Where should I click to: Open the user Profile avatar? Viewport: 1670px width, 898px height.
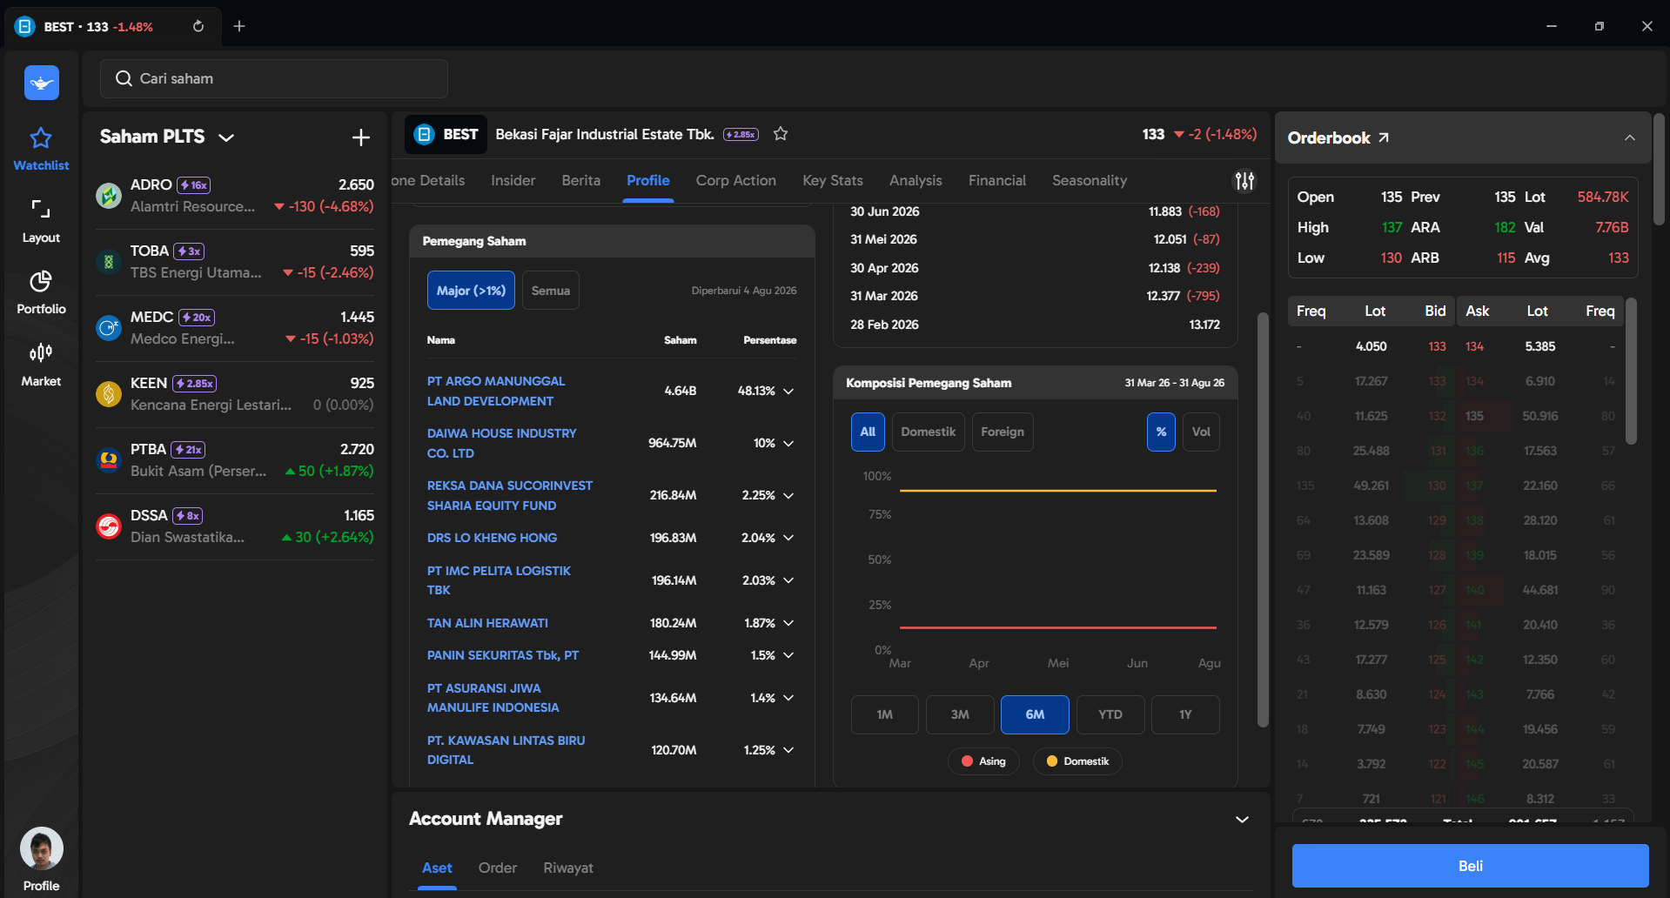(42, 848)
